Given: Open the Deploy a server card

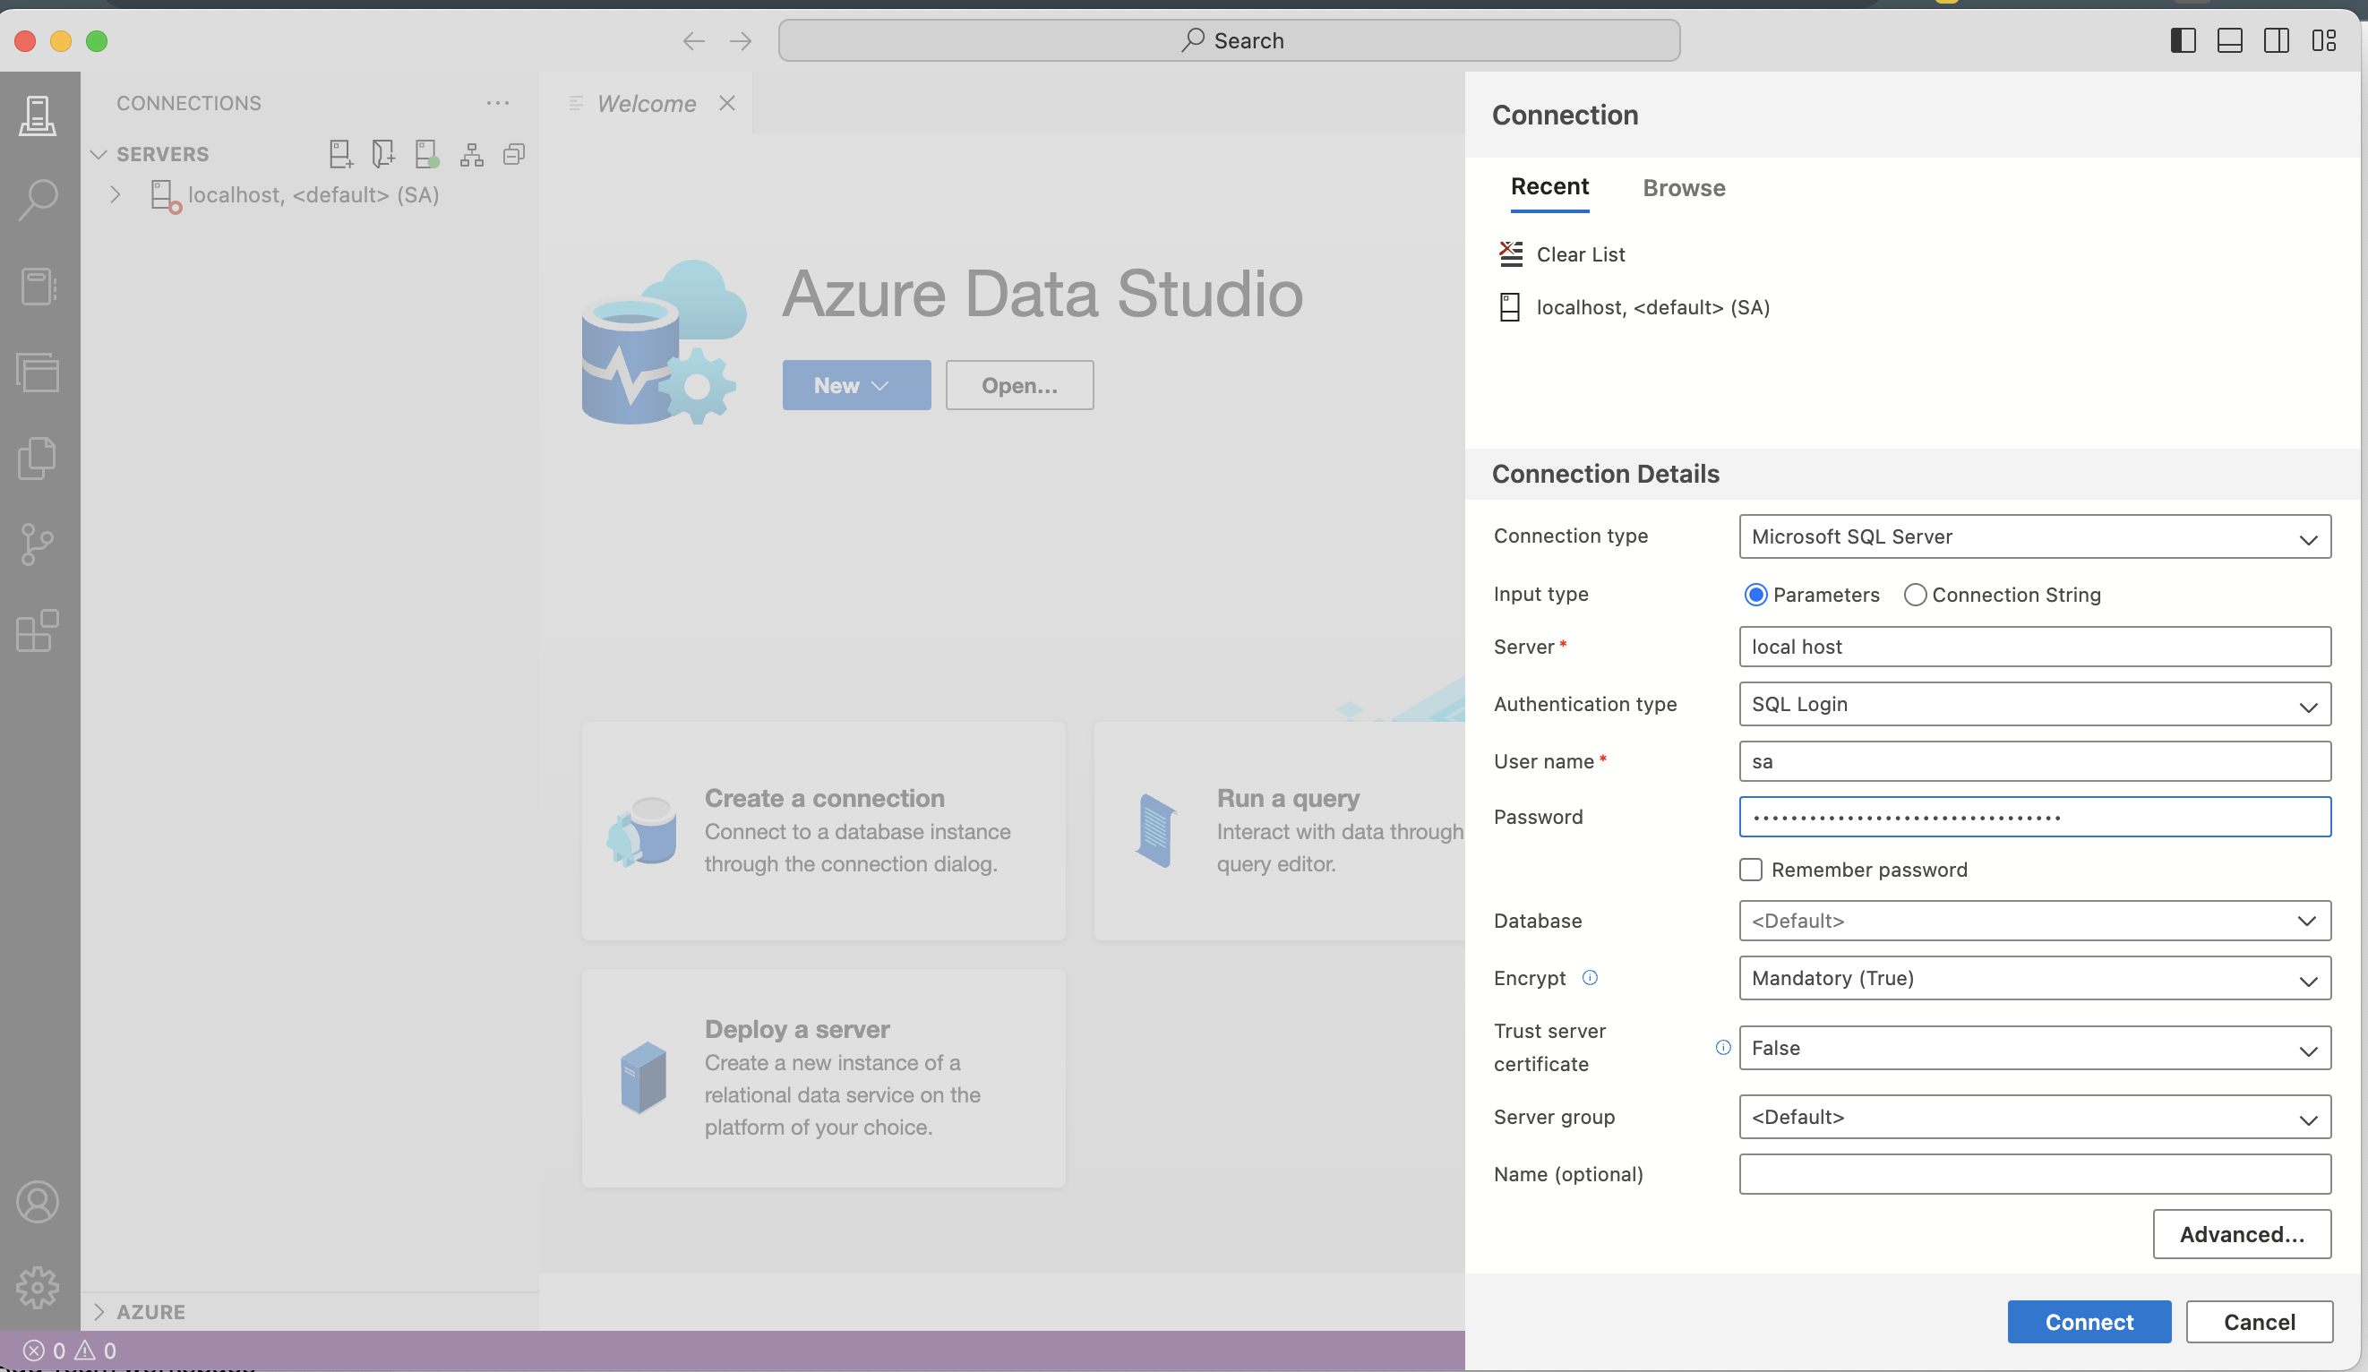Looking at the screenshot, I should 823,1079.
